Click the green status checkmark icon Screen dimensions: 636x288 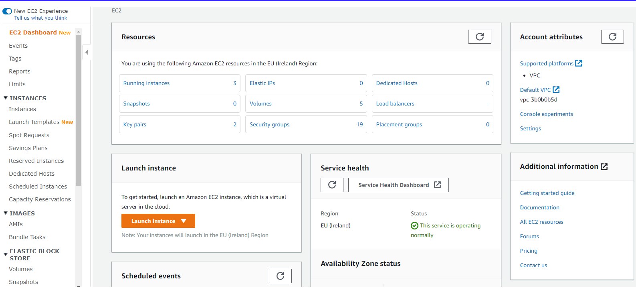(414, 225)
